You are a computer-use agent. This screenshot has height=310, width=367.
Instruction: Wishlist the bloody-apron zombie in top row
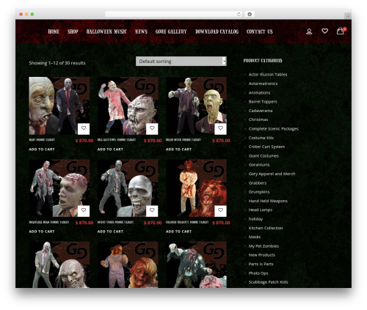click(152, 128)
